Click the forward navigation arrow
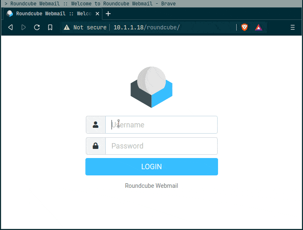 pyautogui.click(x=24, y=27)
